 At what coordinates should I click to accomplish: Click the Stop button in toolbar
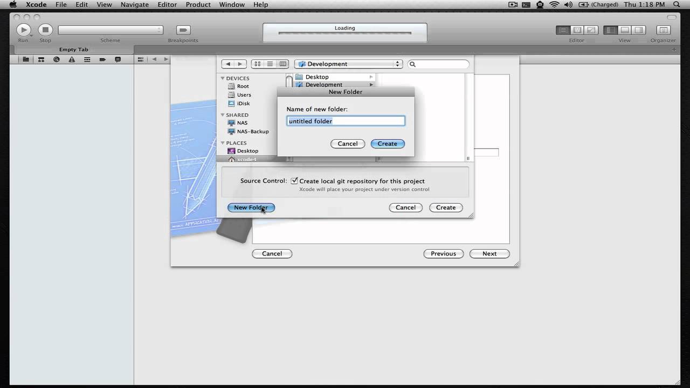tap(45, 30)
